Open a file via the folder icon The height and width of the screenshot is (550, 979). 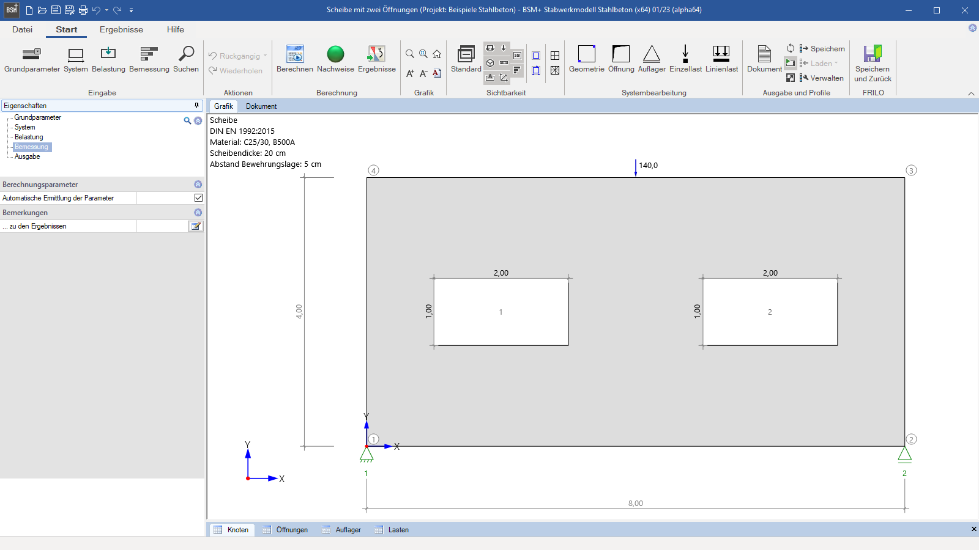(42, 10)
